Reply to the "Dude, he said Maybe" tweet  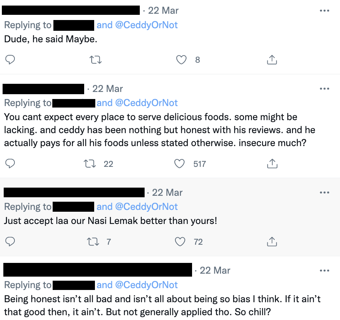point(10,60)
